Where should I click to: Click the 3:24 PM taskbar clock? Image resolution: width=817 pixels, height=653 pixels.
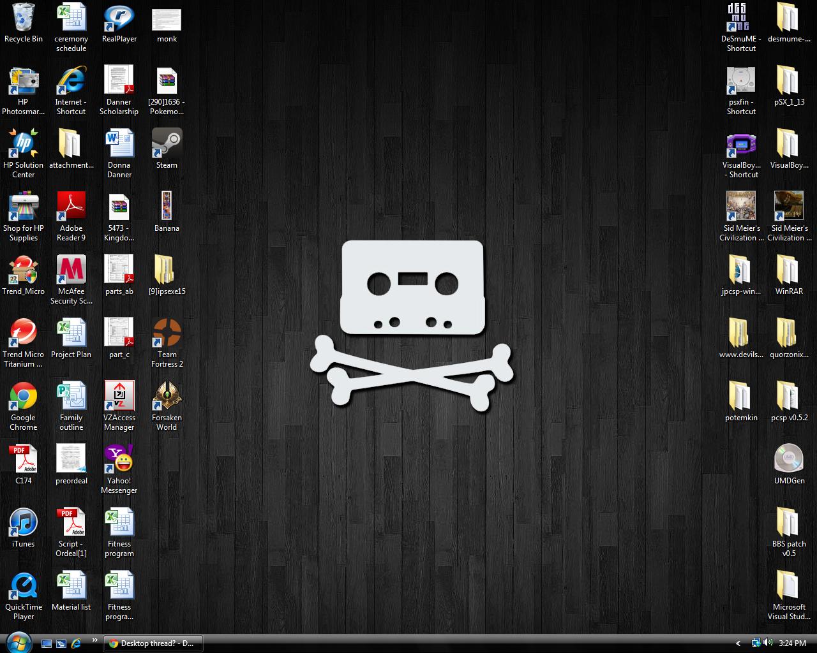click(793, 643)
